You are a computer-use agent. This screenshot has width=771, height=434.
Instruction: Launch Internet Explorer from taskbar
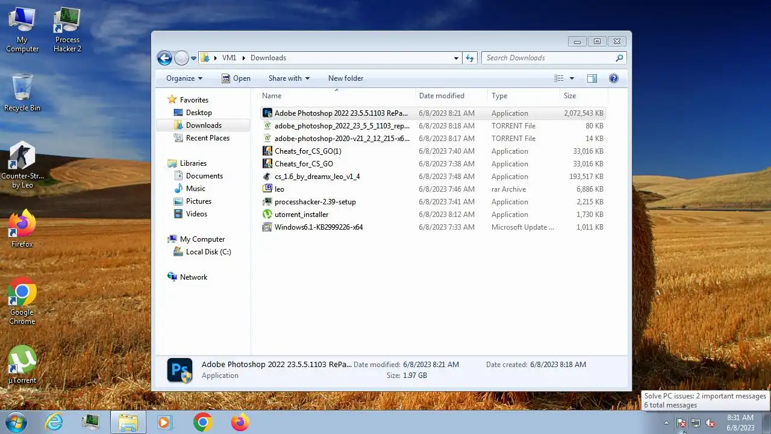coord(54,422)
